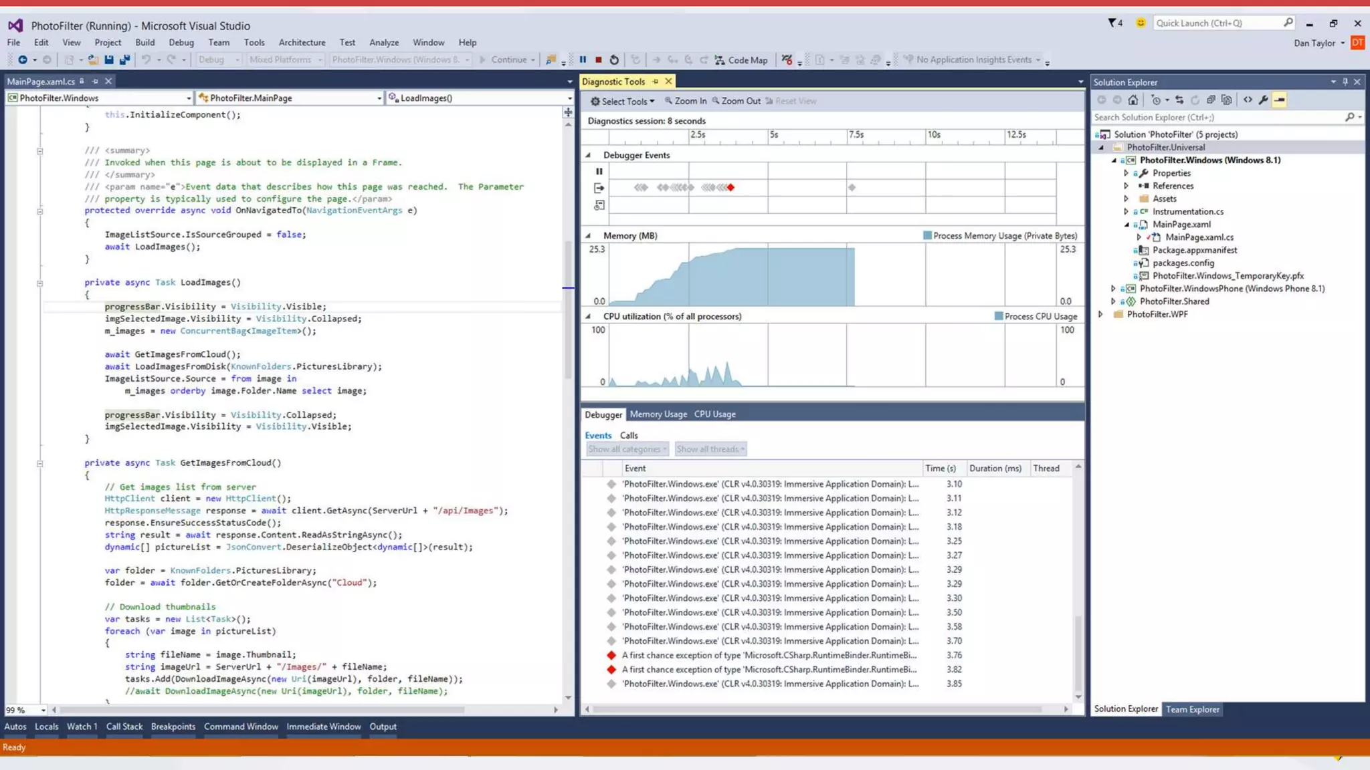Restart the debugging session

[x=614, y=59]
